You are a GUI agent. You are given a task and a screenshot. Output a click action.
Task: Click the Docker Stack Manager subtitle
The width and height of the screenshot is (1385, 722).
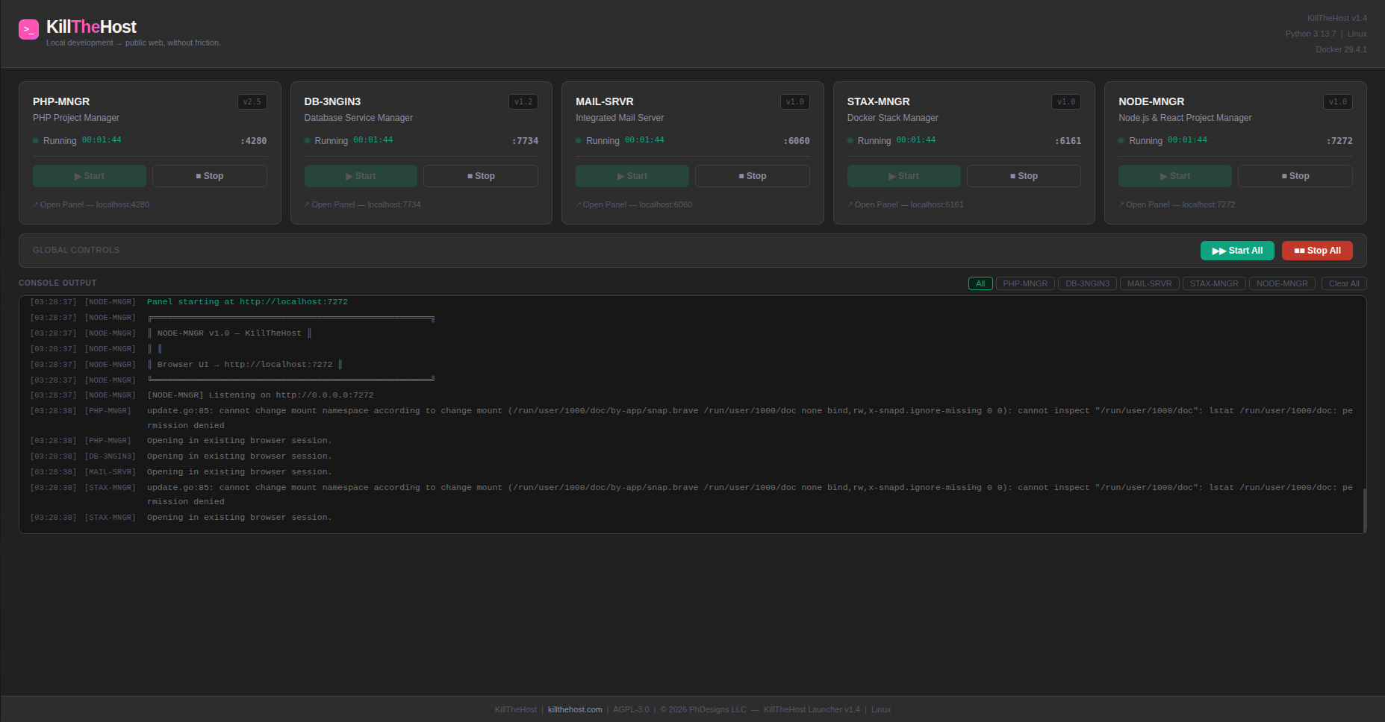(x=893, y=118)
